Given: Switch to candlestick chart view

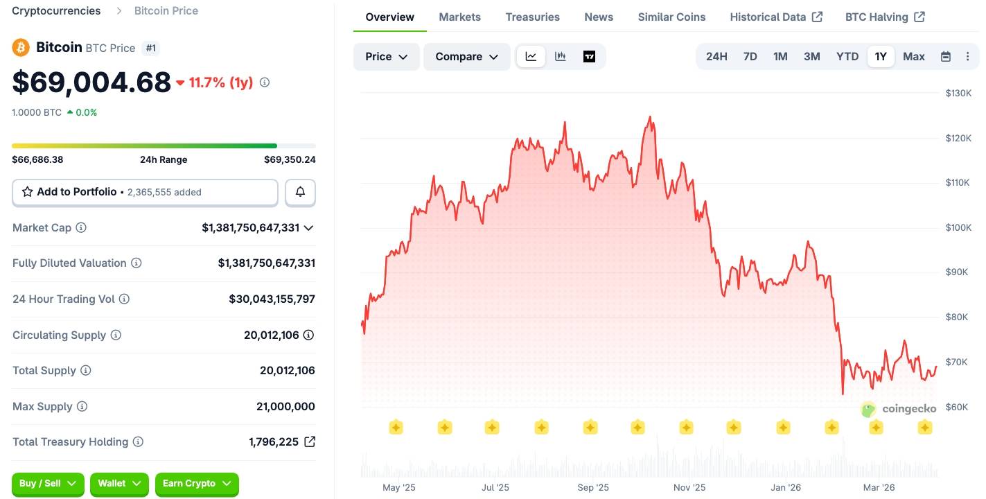Looking at the screenshot, I should (x=560, y=56).
